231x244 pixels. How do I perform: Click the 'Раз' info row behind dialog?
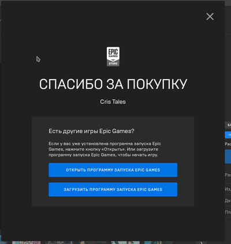click(228, 175)
